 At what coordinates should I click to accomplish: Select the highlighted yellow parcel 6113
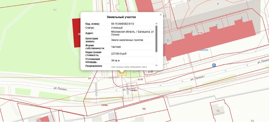[122, 73]
